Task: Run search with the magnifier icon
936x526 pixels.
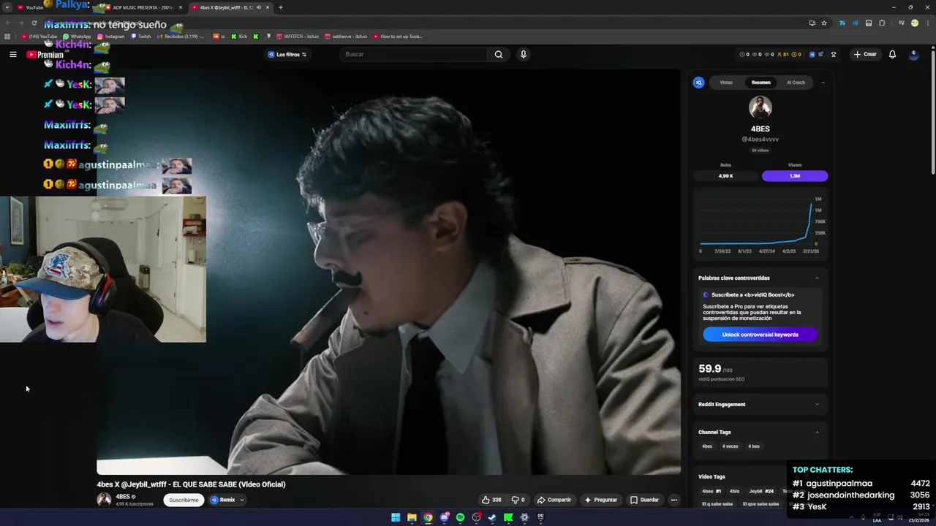Action: click(498, 54)
